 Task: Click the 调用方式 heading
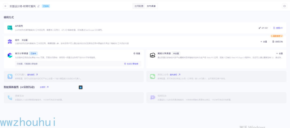point(9,17)
